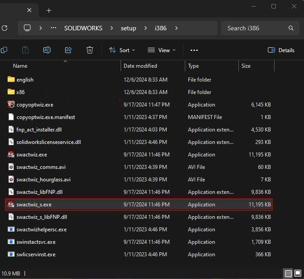The width and height of the screenshot is (304, 279).
Task: Click the Paste clipboard icon
Action: pos(25,50)
